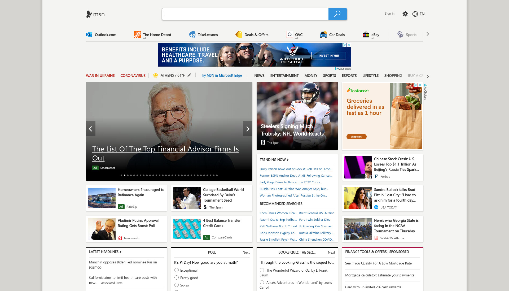This screenshot has height=291, width=509.
Task: Click the blue search magnifier button
Action: [x=337, y=14]
